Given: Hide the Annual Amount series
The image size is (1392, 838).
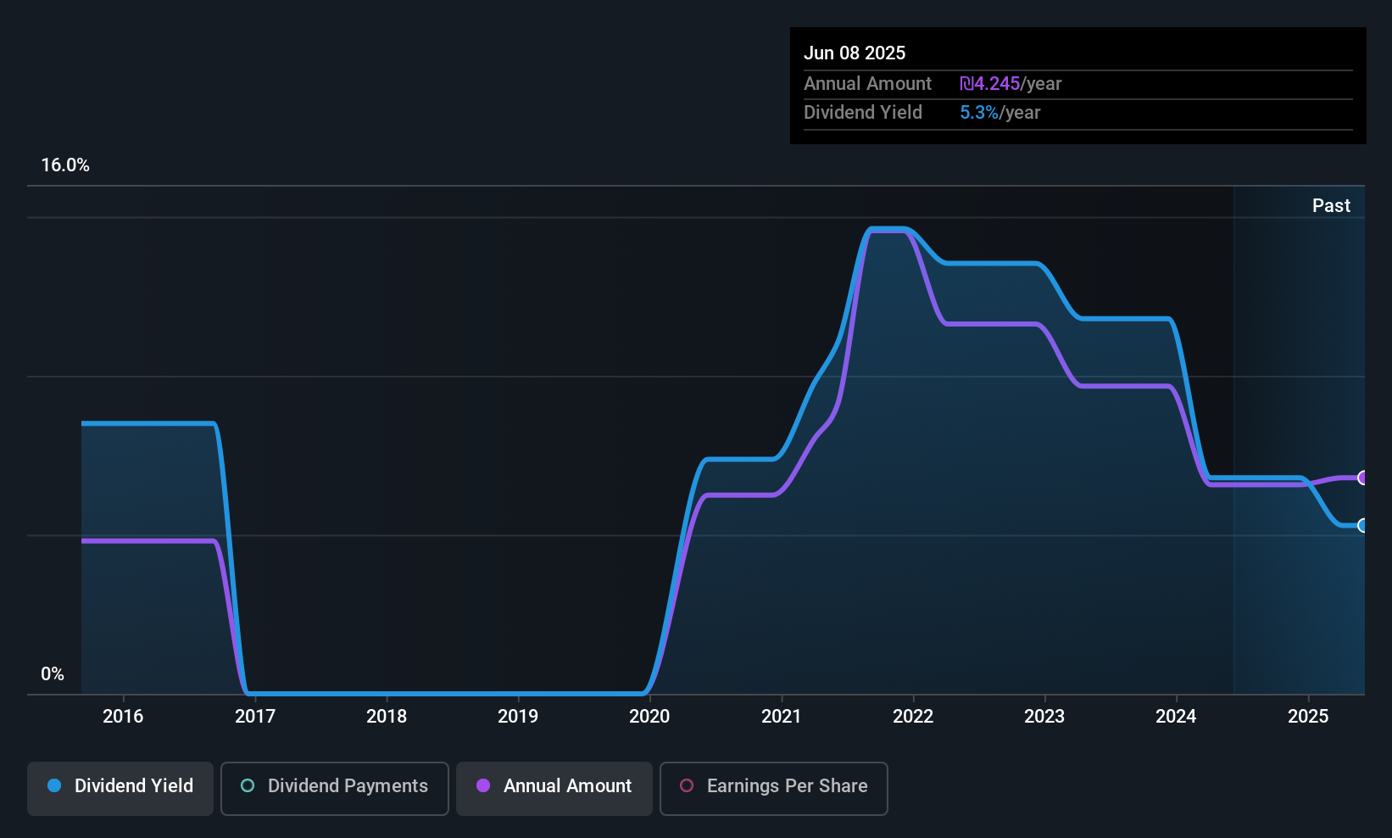Looking at the screenshot, I should click(x=554, y=788).
